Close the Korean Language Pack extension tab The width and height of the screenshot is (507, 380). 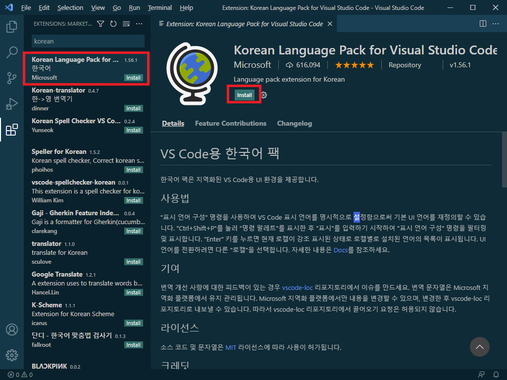330,24
